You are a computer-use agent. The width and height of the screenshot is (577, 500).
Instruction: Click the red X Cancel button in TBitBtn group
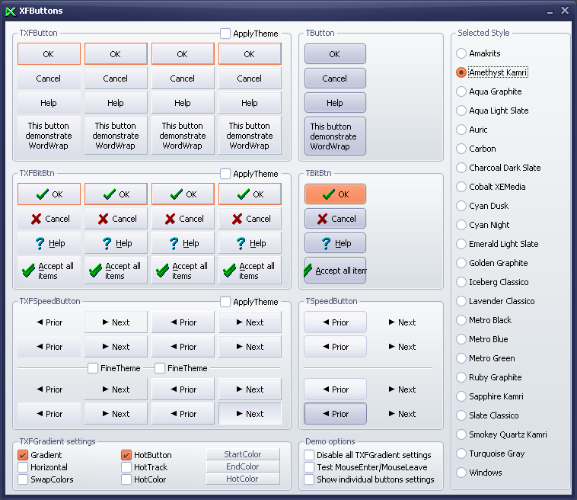coord(335,219)
